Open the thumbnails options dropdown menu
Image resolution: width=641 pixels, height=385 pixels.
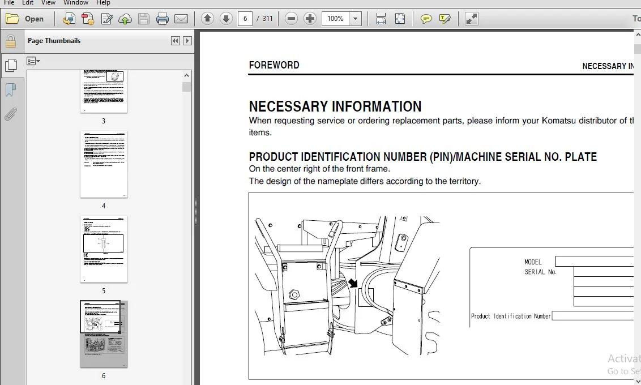click(33, 61)
